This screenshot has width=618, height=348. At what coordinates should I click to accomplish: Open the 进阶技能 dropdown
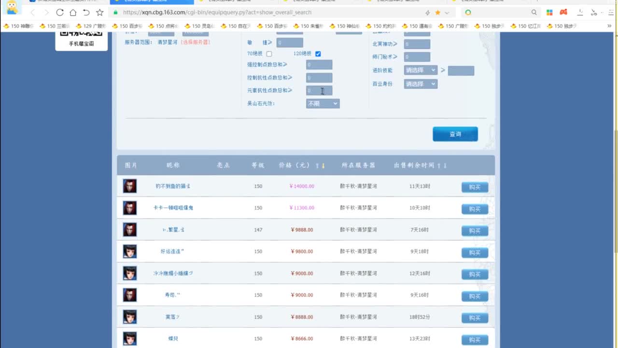click(421, 70)
